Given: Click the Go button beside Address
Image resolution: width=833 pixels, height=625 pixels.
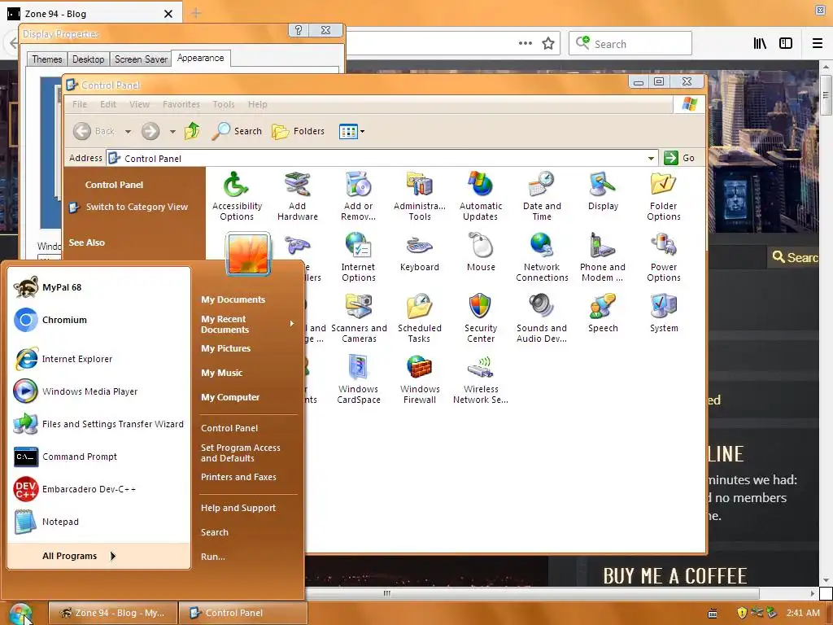Looking at the screenshot, I should click(679, 158).
